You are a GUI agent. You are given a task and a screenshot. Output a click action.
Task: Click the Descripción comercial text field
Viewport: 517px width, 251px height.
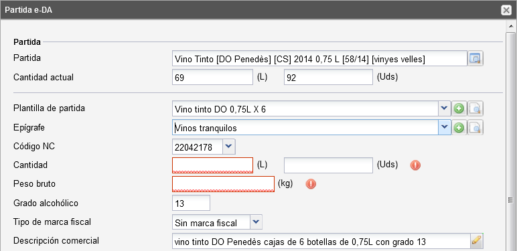coord(321,242)
